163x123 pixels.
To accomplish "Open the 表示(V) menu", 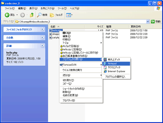I will click(x=33, y=9).
